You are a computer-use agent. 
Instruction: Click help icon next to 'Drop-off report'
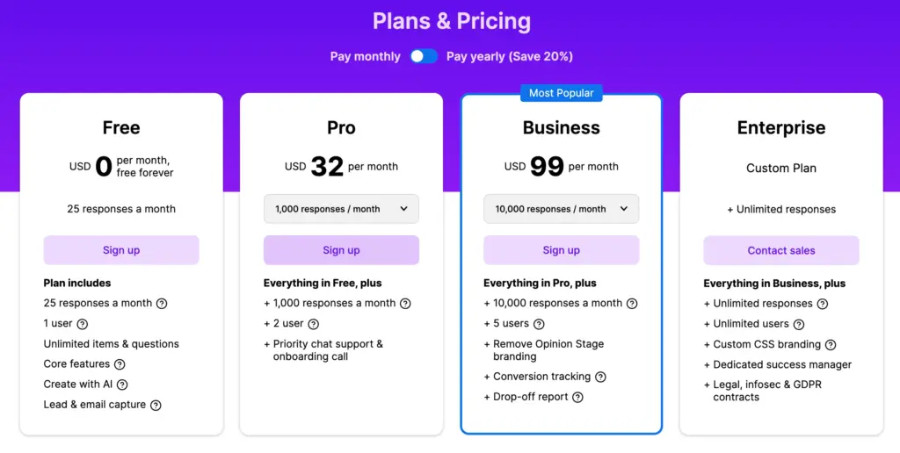click(577, 398)
